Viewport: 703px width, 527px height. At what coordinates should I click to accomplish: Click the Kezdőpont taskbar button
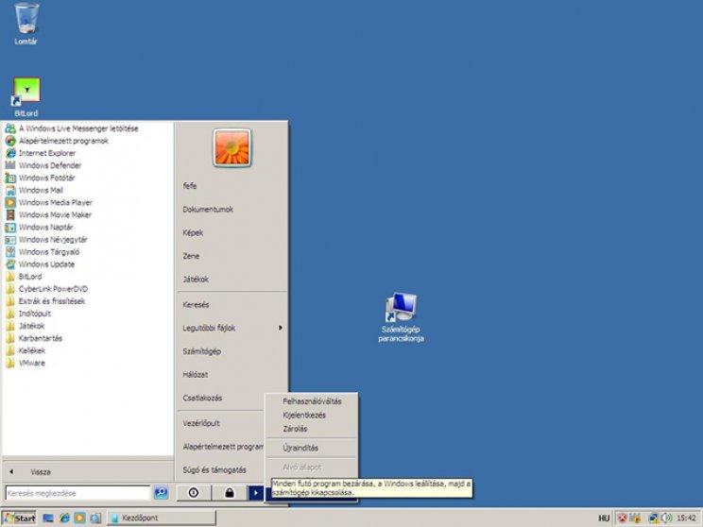point(162,518)
